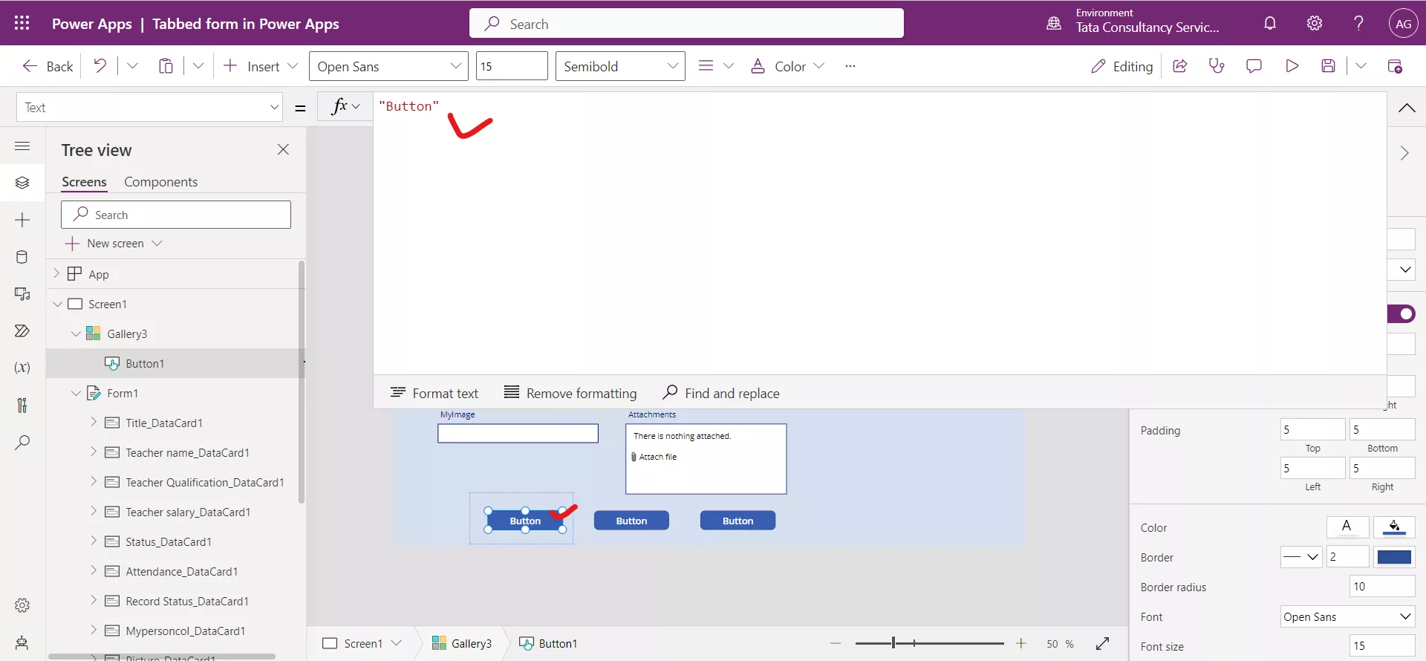Click the Share icon in toolbar
This screenshot has width=1426, height=661.
(x=1179, y=66)
